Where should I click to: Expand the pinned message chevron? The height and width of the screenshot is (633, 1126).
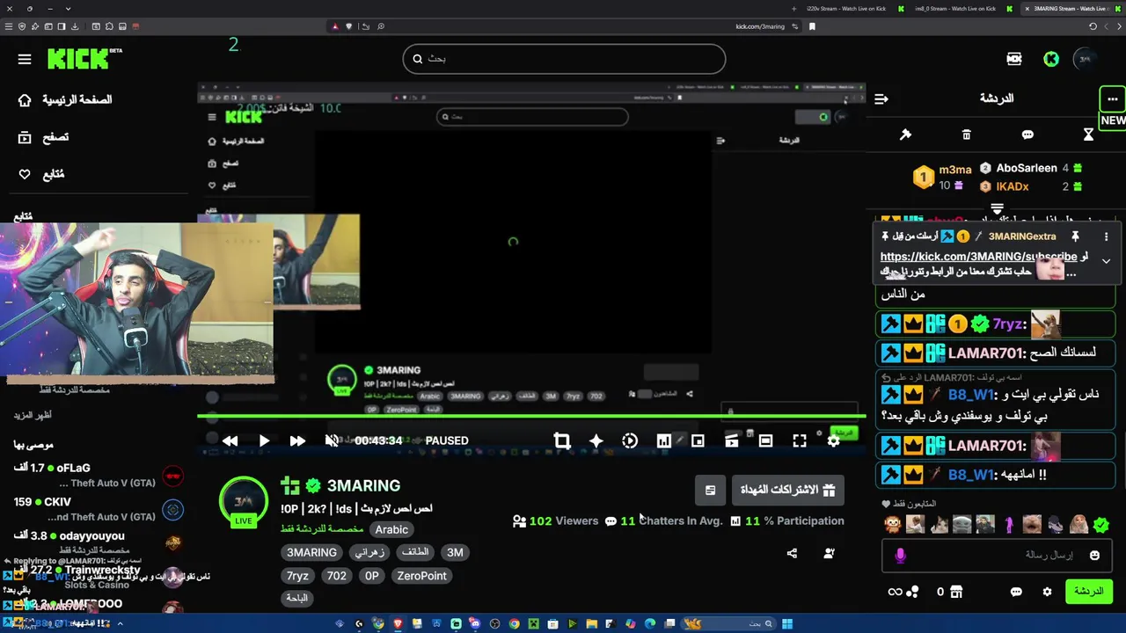[x=1106, y=261]
